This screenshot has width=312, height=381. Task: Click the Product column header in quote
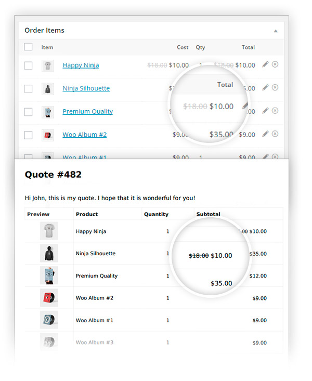tap(87, 214)
